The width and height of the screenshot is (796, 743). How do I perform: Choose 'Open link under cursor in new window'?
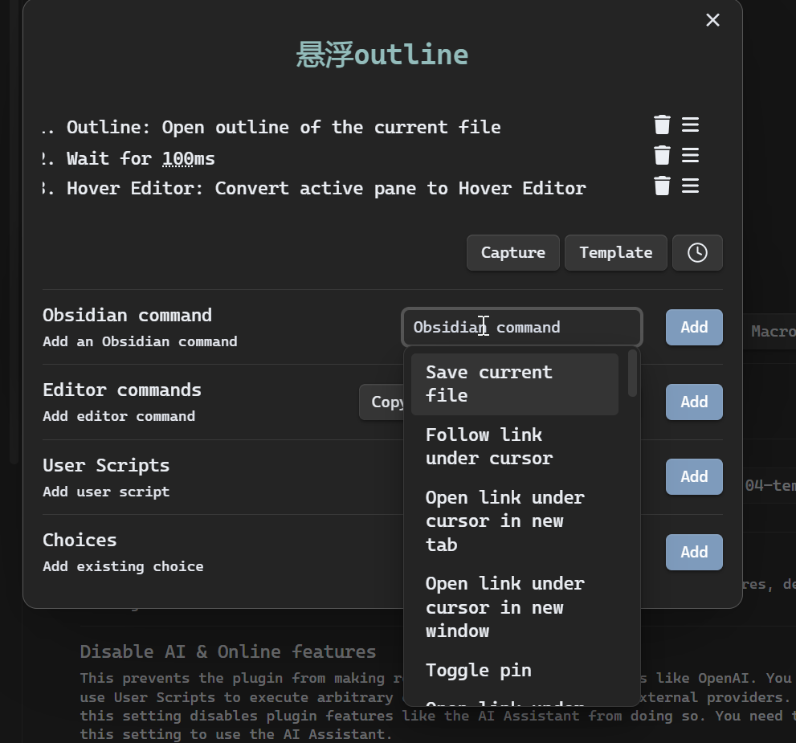pyautogui.click(x=515, y=607)
